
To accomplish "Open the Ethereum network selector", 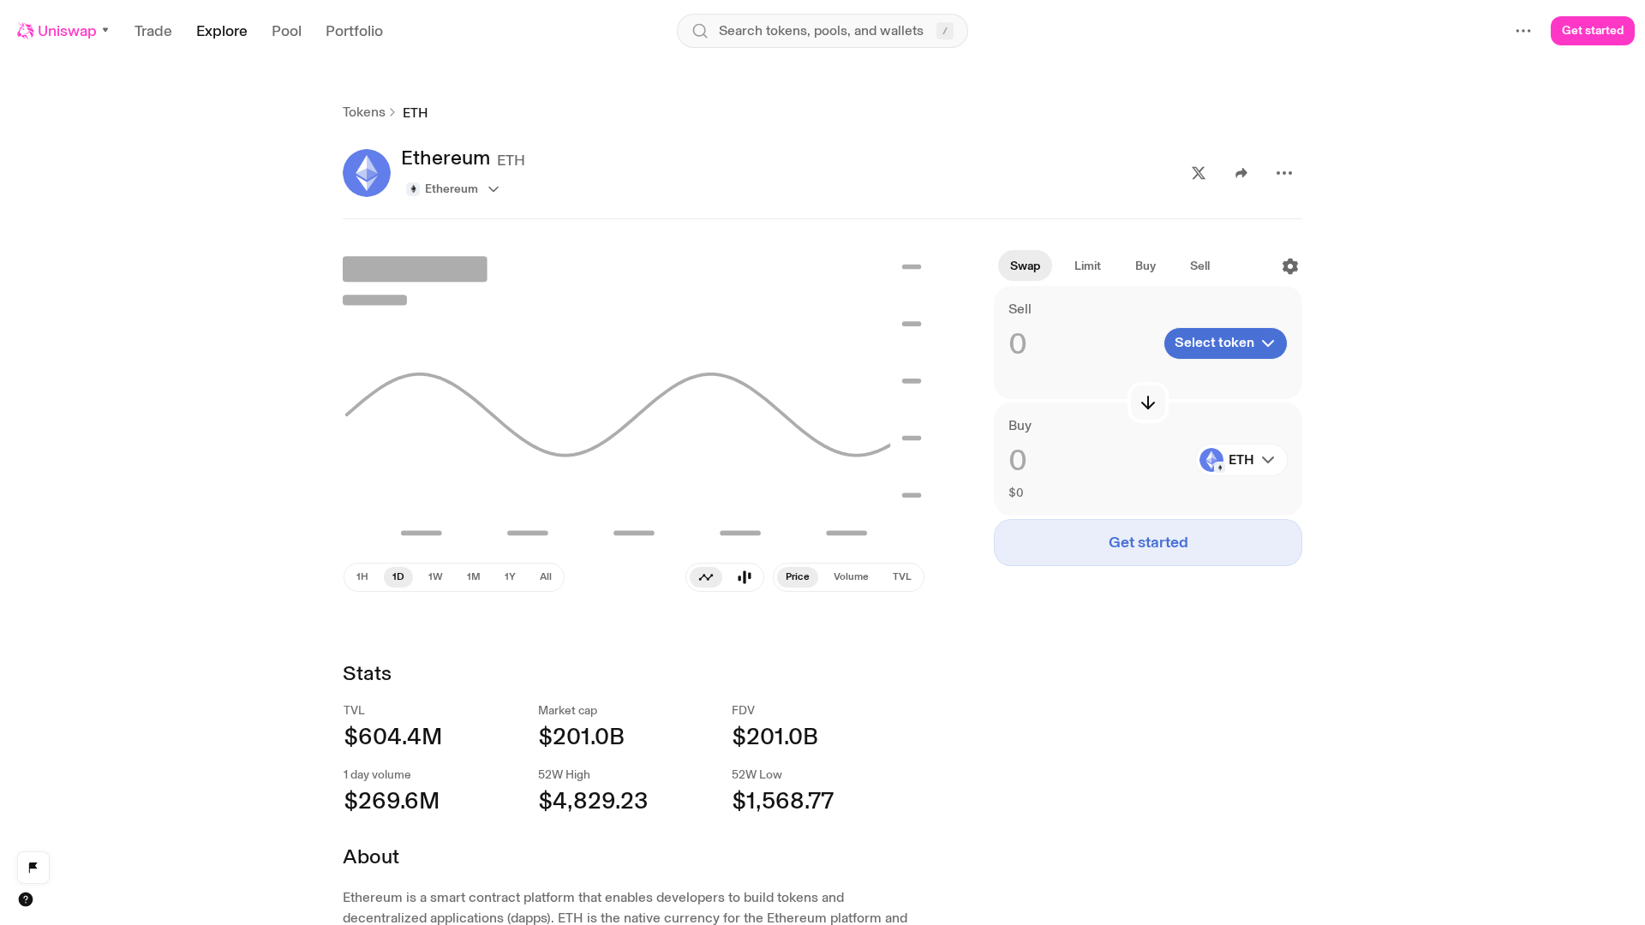I will 453,189.
